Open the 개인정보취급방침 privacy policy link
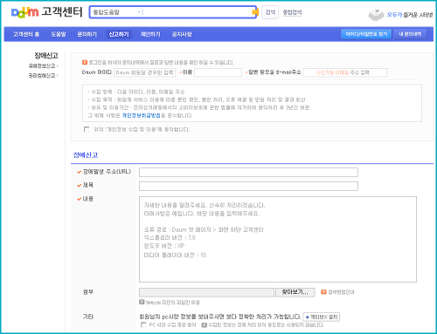437x334 pixels. (x=141, y=115)
